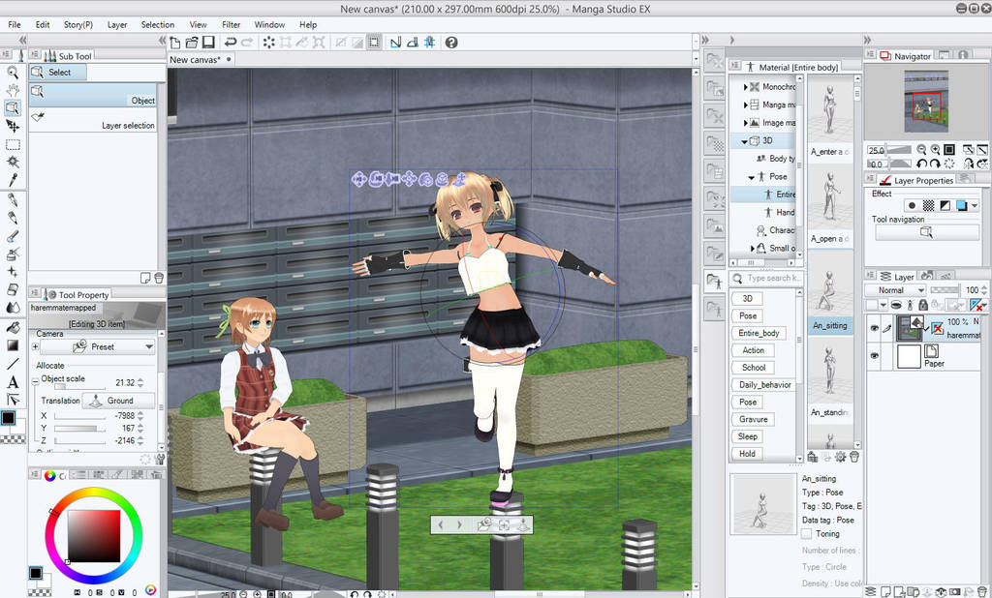Toggle Snap to grid toolbar button
The width and height of the screenshot is (992, 598).
coord(429,43)
